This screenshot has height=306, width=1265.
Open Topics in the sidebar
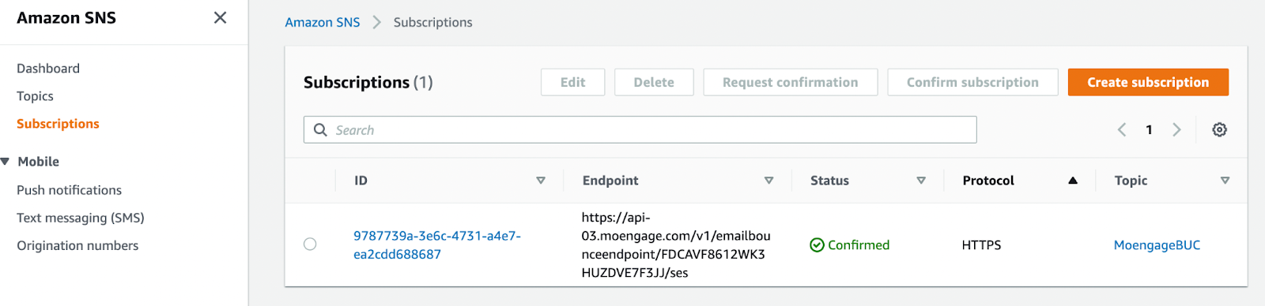(x=35, y=96)
